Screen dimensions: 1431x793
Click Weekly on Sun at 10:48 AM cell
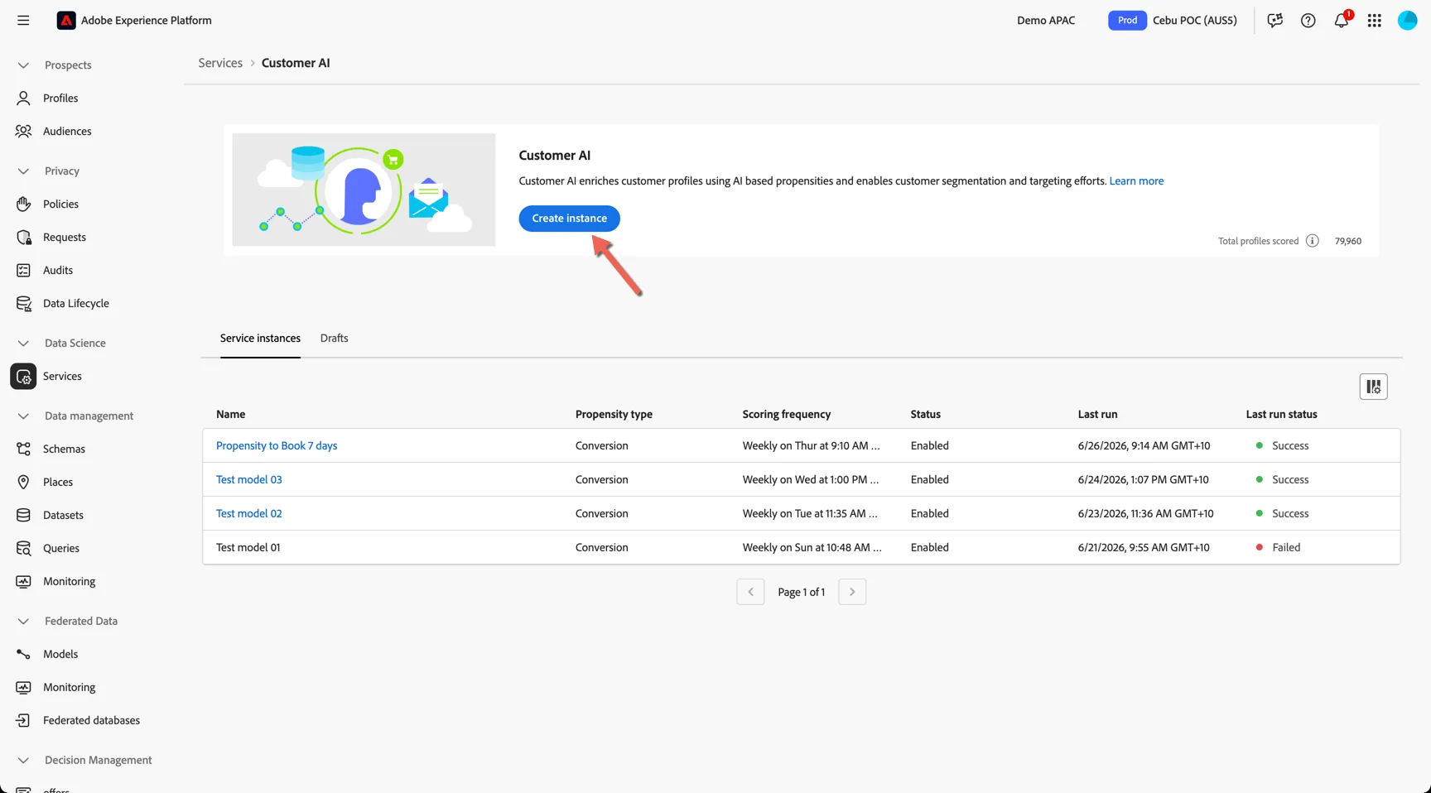click(x=812, y=548)
